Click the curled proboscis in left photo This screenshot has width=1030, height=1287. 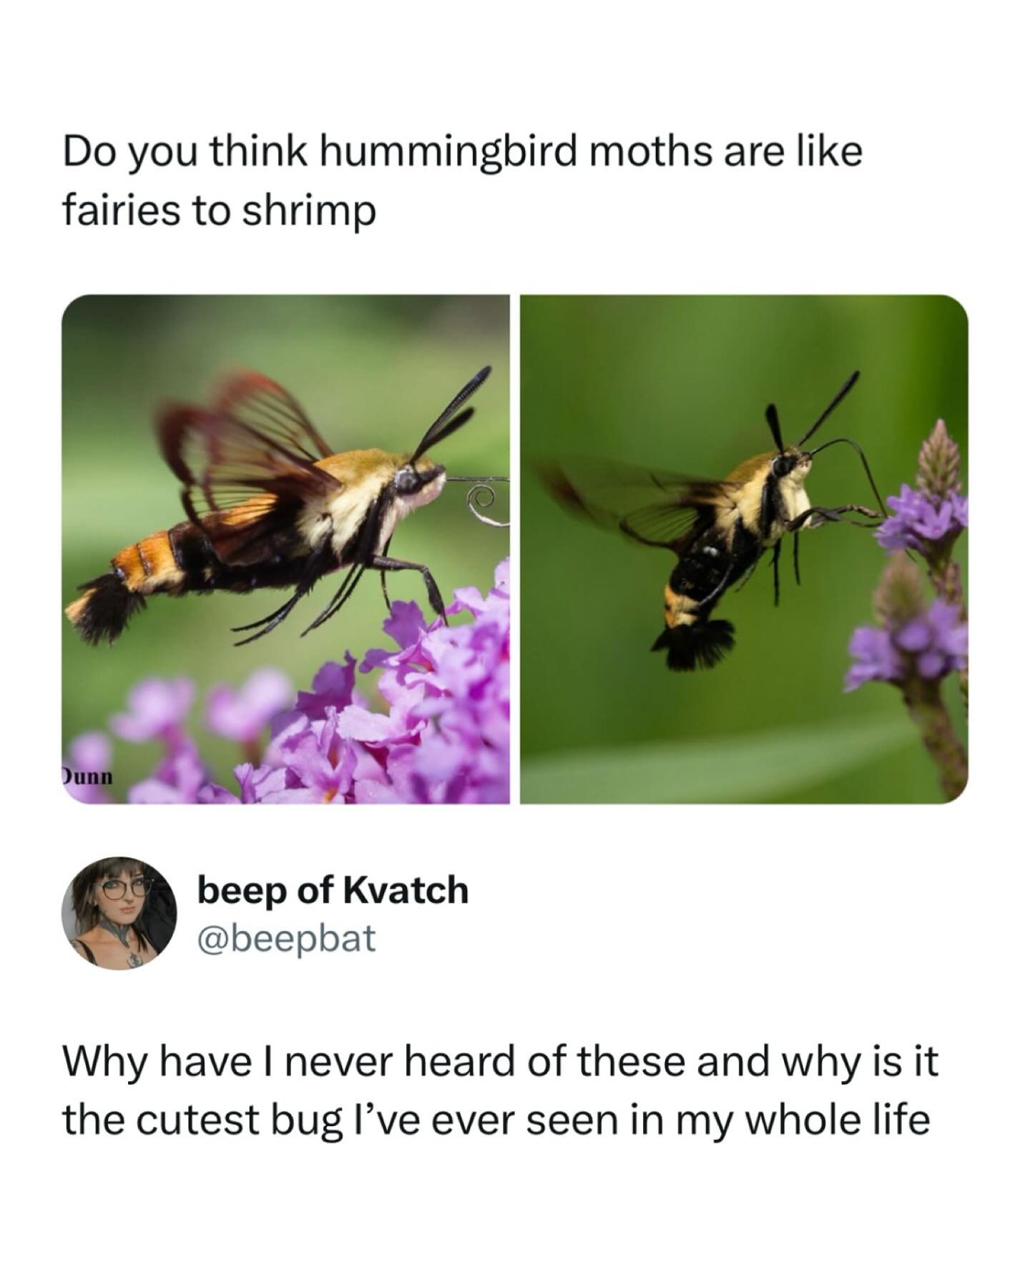point(481,499)
